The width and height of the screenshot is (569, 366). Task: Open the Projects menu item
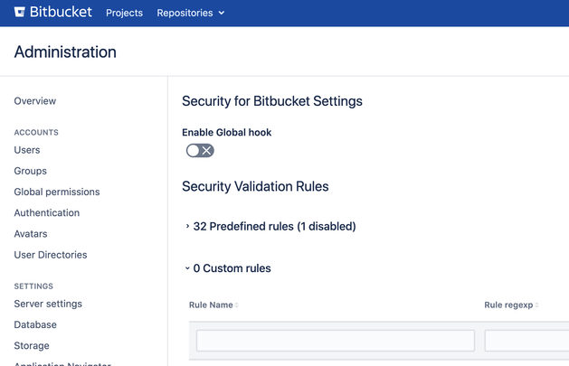pos(124,13)
